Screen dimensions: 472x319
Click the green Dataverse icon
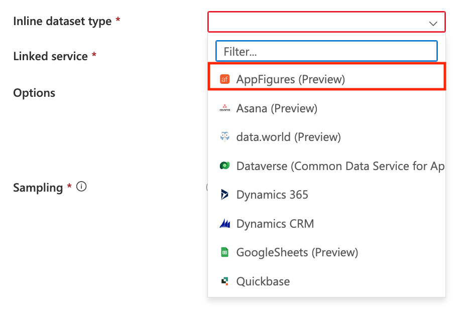pos(224,166)
